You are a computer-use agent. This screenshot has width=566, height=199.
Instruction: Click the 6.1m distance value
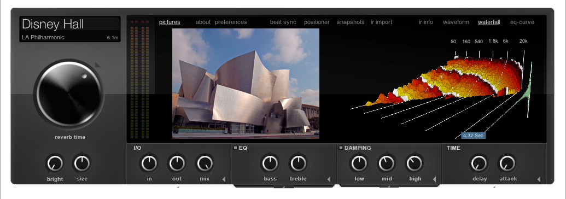[x=113, y=38]
